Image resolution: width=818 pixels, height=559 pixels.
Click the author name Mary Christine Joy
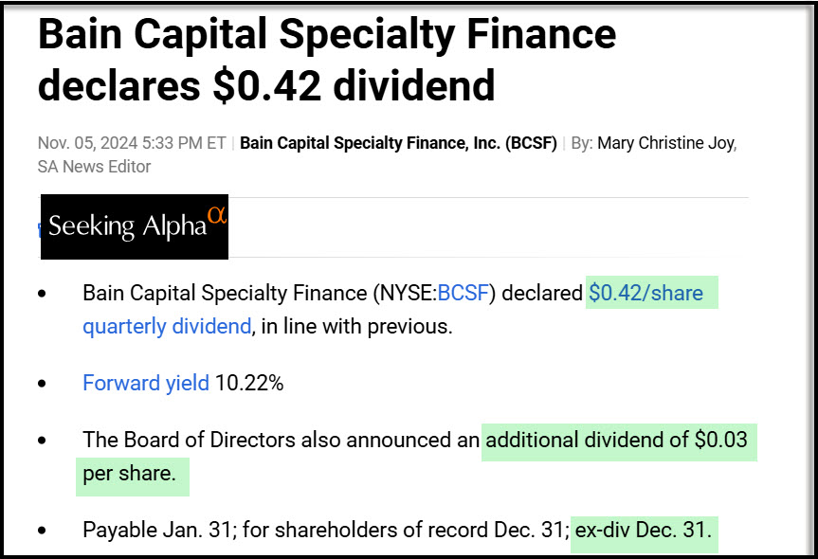(666, 143)
